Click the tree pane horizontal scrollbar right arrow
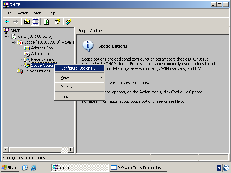This screenshot has width=231, height=173. click(x=71, y=150)
